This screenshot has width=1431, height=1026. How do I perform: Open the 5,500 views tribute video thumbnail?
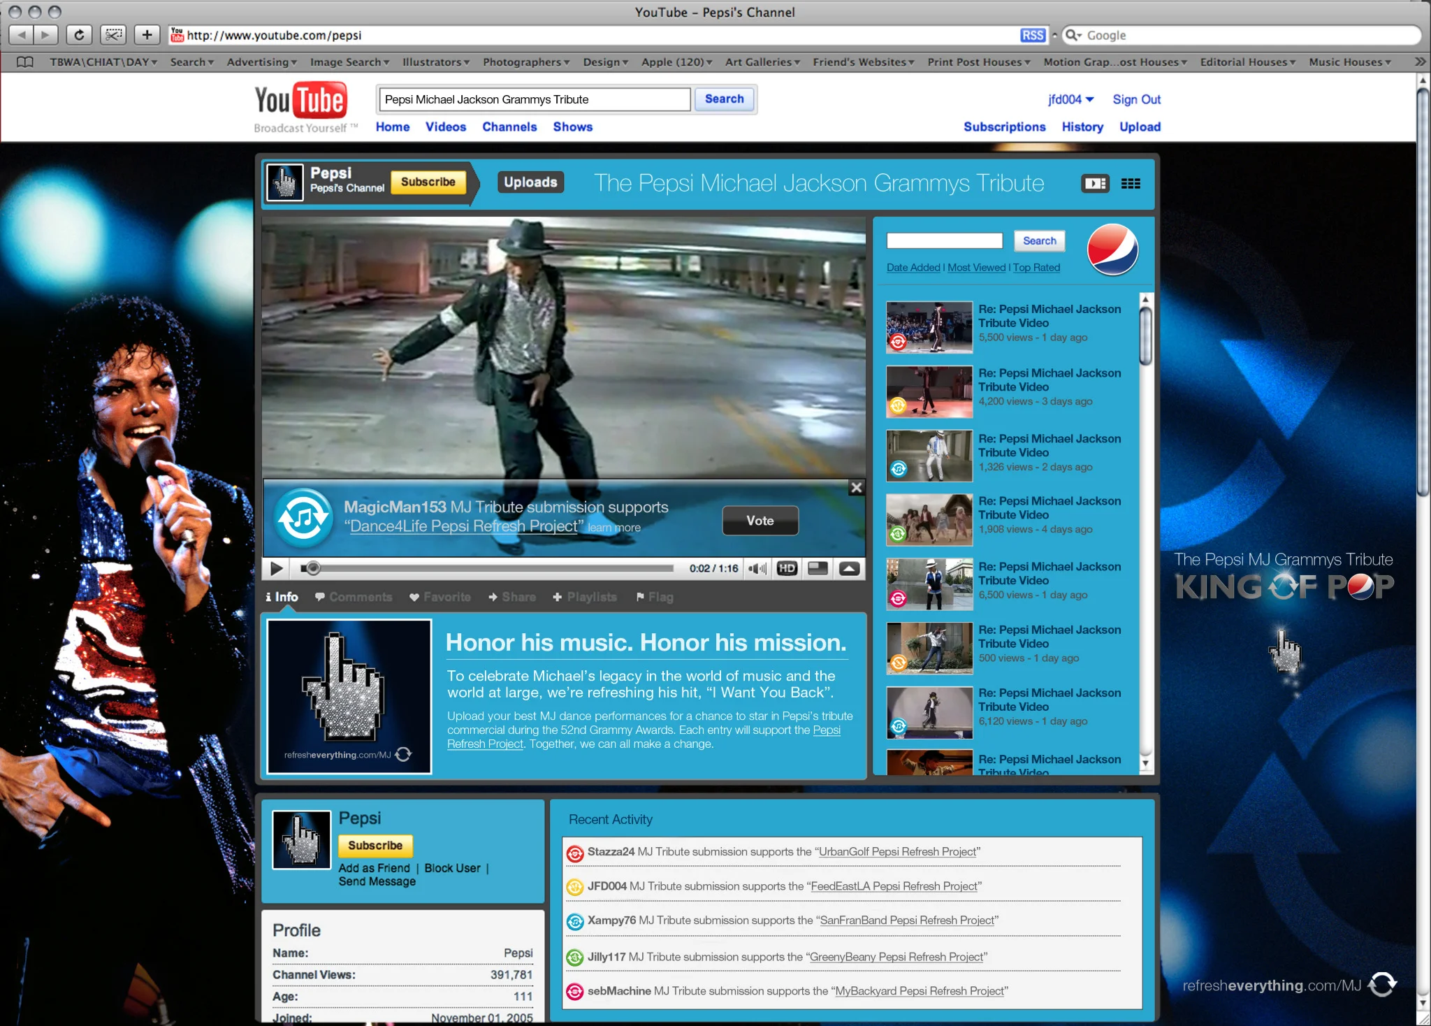929,327
